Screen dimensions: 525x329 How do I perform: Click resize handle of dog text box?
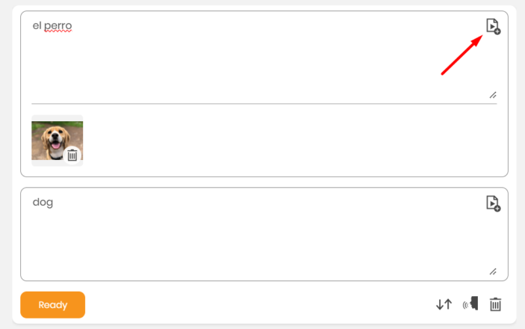click(493, 271)
